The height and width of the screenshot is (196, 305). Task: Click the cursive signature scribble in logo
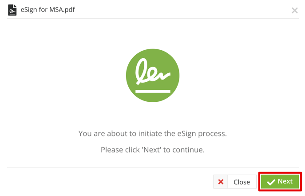pos(153,71)
